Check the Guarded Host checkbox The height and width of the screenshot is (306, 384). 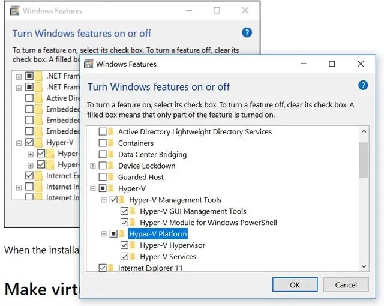point(103,177)
